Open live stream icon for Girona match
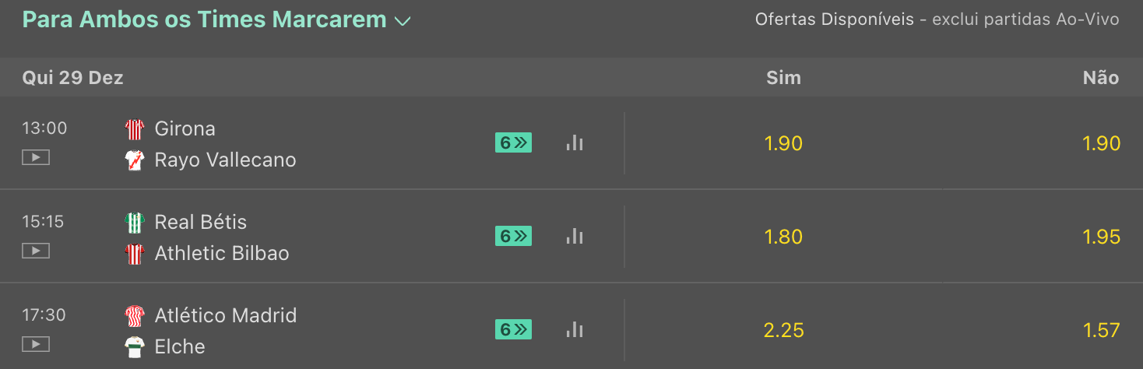 [36, 158]
